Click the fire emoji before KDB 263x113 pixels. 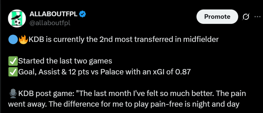click(23, 40)
